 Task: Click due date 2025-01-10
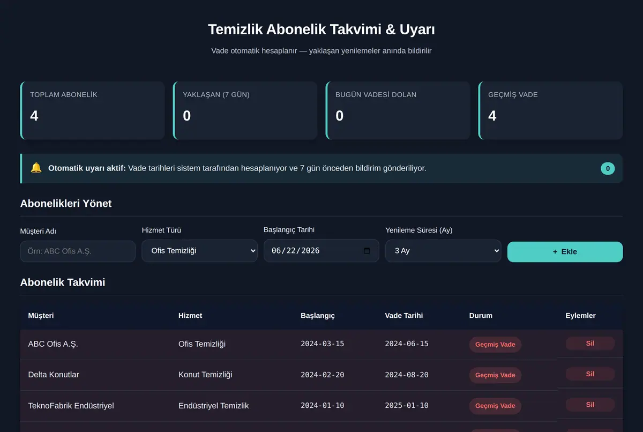point(407,405)
